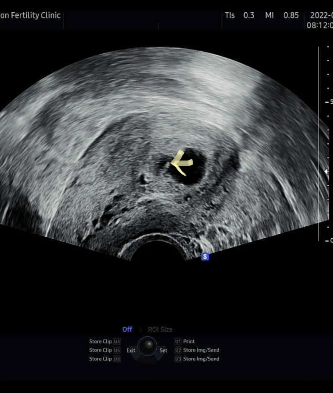333x393 pixels.
Task: Click the U1 key icon beside Print
Action: (x=178, y=342)
